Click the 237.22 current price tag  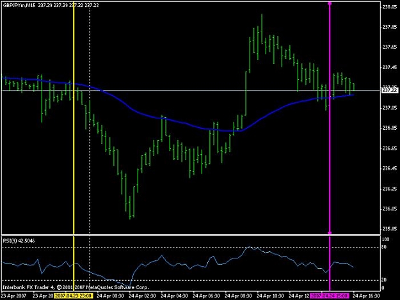390,90
